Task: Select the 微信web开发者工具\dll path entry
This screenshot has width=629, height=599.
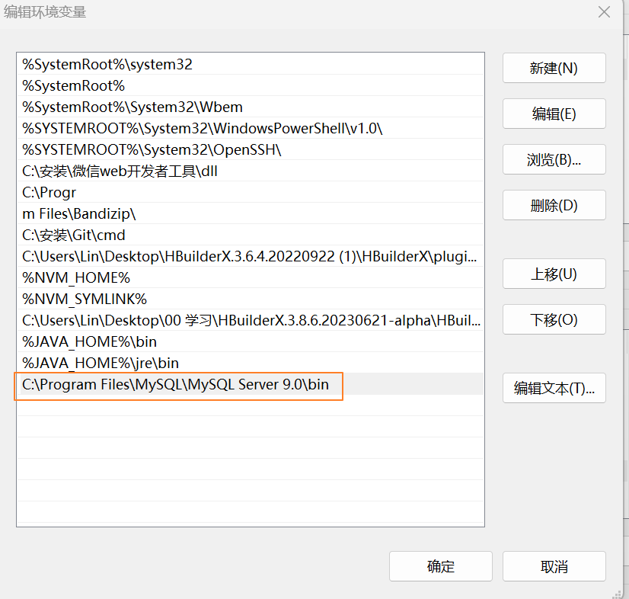Action: (121, 171)
